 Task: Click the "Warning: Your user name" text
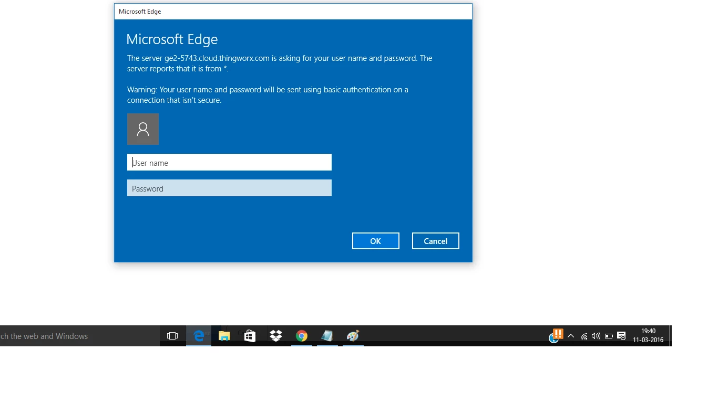268,95
